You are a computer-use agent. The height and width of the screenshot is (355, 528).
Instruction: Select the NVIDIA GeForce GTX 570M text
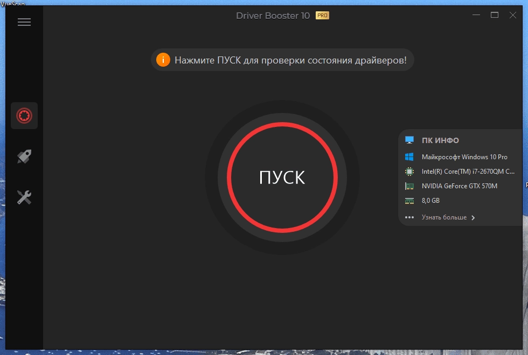tap(459, 186)
